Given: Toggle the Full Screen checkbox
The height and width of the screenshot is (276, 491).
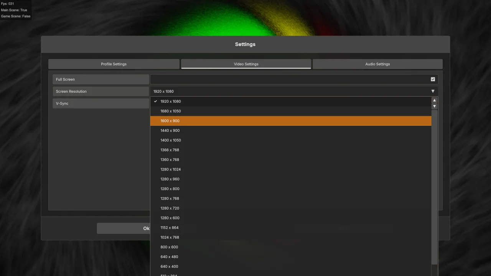Looking at the screenshot, I should coord(433,79).
